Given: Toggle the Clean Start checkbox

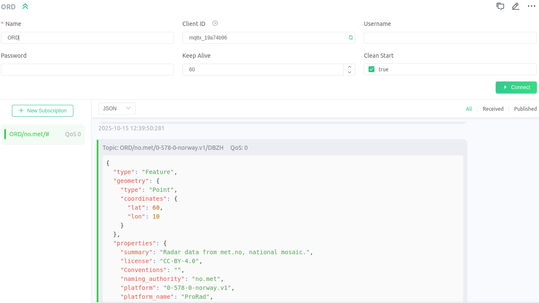Looking at the screenshot, I should point(371,69).
